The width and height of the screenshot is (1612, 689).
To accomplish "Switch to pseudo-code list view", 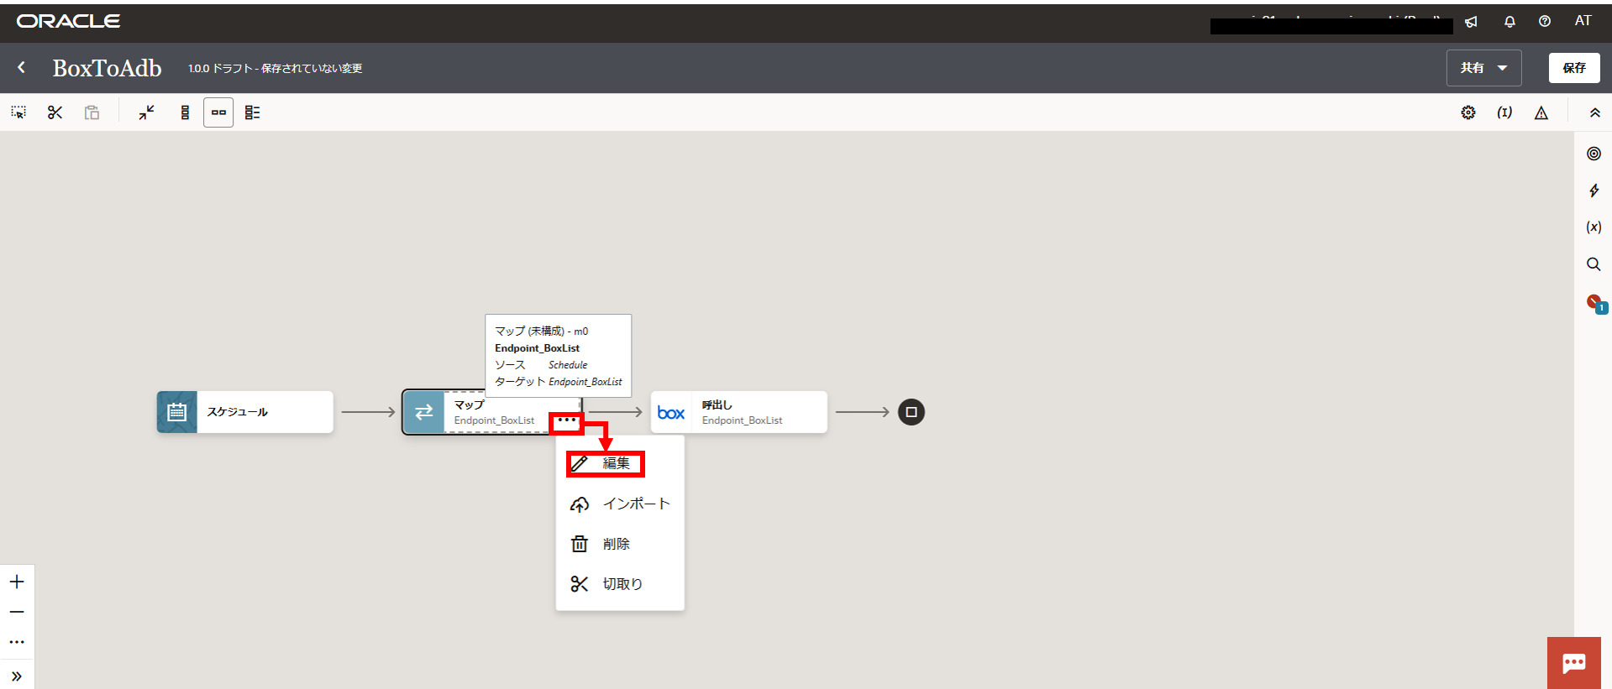I will tap(253, 112).
